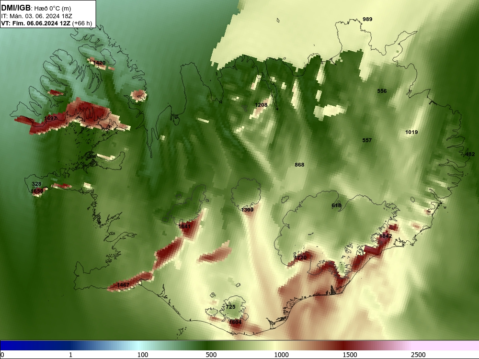479x359 pixels.
Task: Click the 1000 tick on the color scale
Action: [281, 355]
